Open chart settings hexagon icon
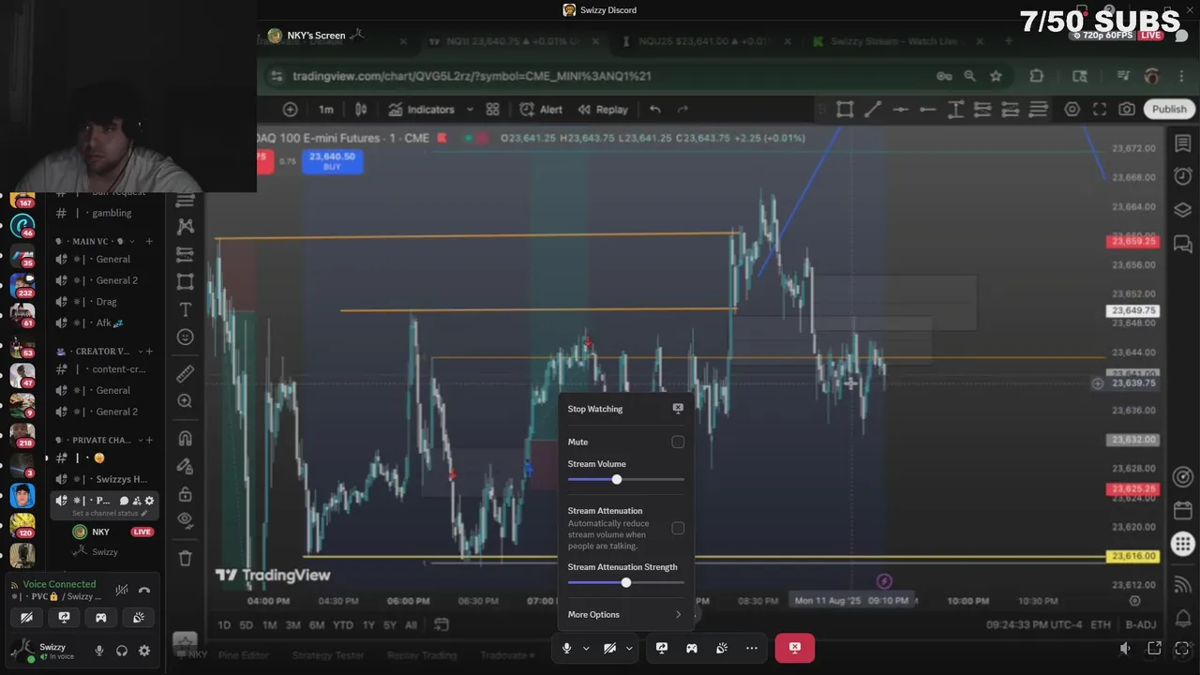Screen dimensions: 1200x675 [1072, 110]
